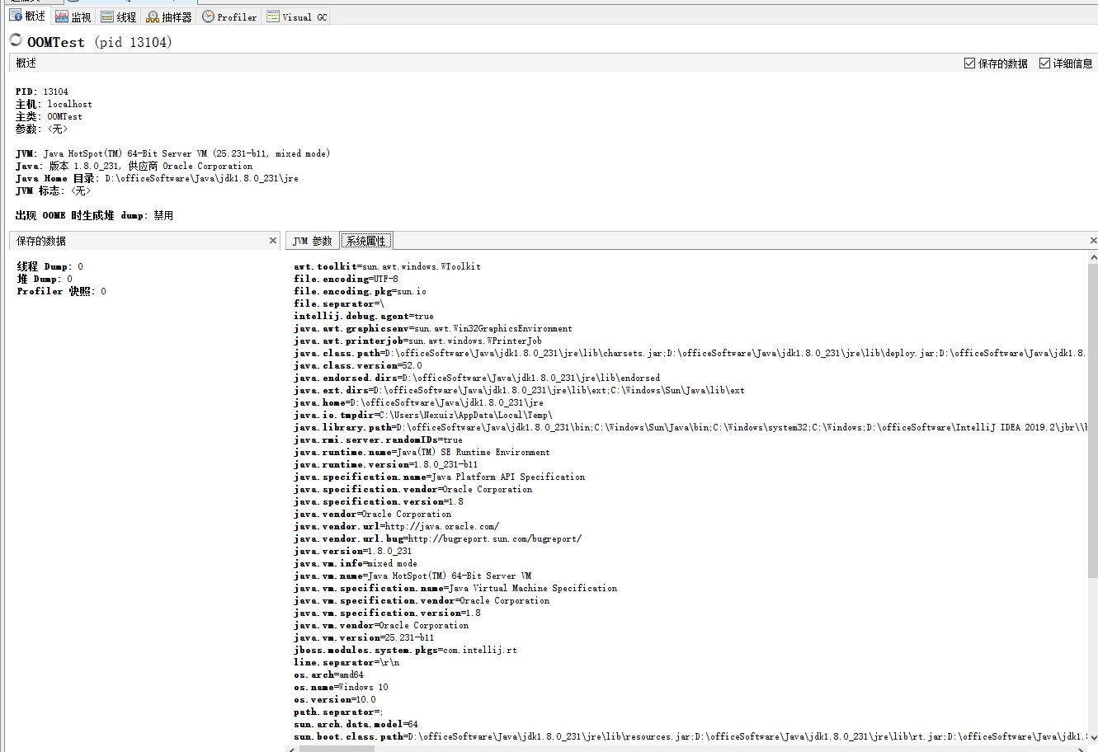Click the java.awt.graphicsenv property line
Viewport: 1098px width, 752px height.
point(433,328)
